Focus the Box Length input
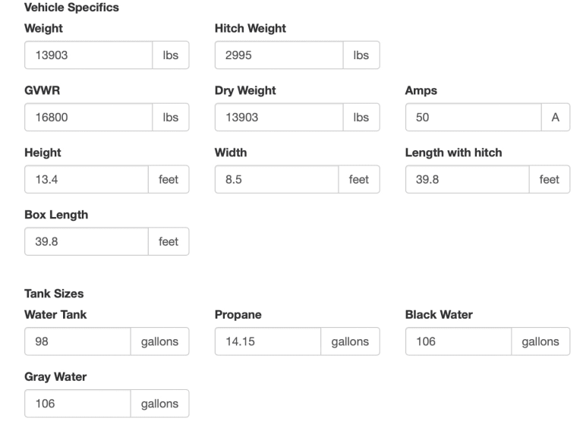Image resolution: width=583 pixels, height=437 pixels. coord(86,242)
